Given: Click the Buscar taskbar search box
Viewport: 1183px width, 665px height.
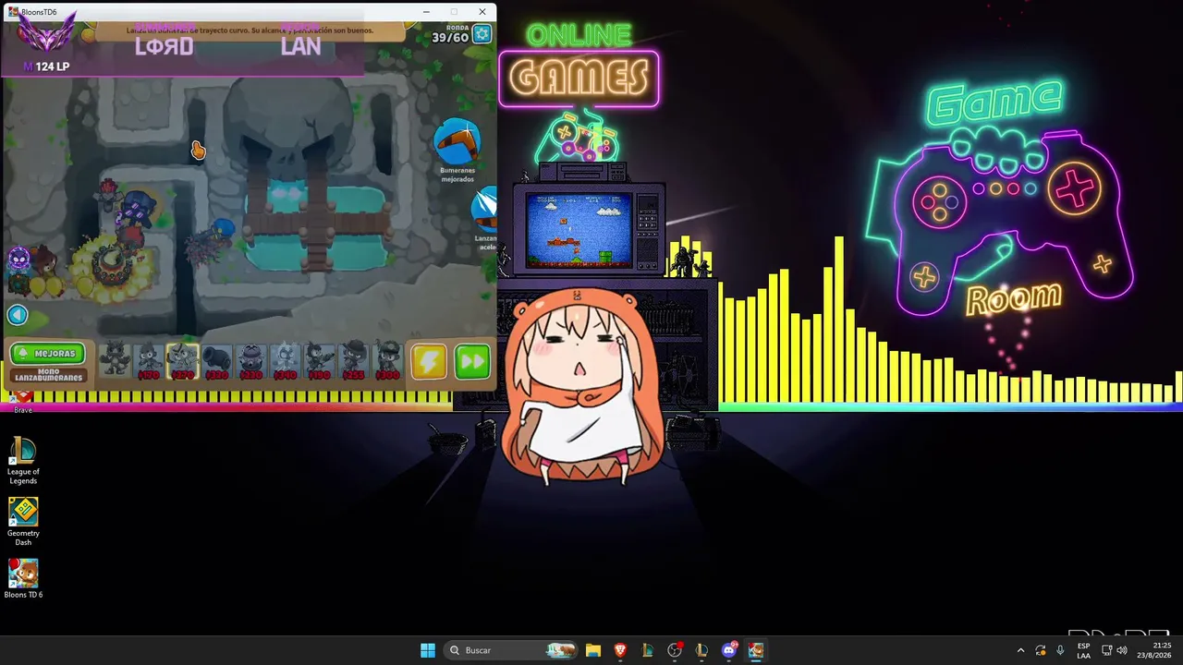Looking at the screenshot, I should point(512,650).
